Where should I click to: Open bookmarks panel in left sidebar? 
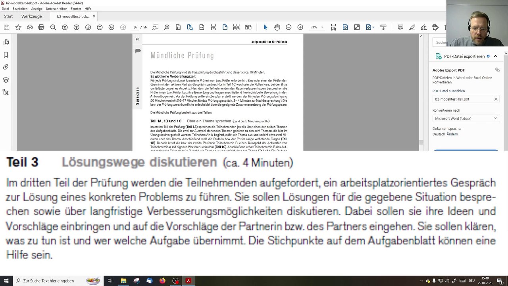(x=6, y=55)
